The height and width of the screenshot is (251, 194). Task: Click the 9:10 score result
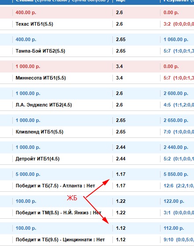(x=168, y=240)
